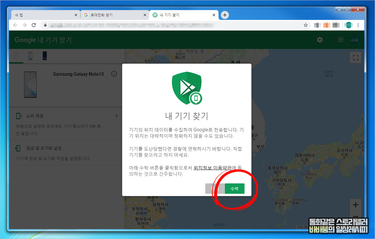Click the Samsung Galaxy Note10 device name

point(79,74)
